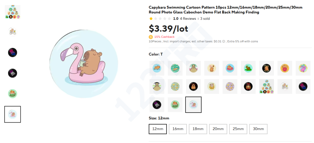View the bicycle capybara gallery thumbnail
This screenshot has height=143, width=314.
click(x=13, y=31)
